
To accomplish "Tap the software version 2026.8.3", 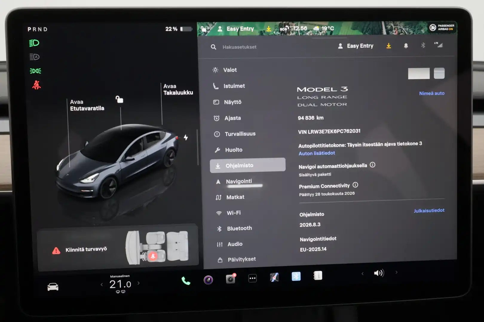I will click(x=310, y=225).
